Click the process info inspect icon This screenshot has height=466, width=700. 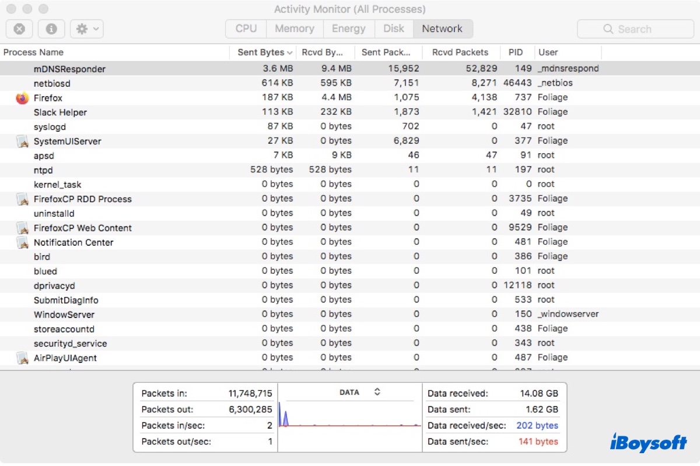coord(51,29)
